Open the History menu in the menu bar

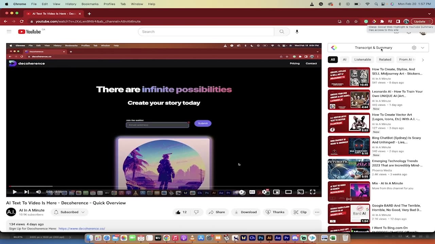pos(71,4)
